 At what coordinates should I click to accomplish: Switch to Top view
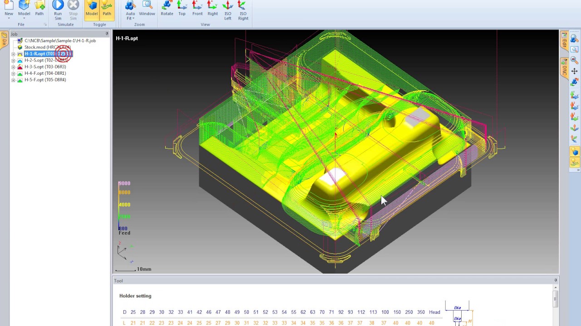pos(182,9)
